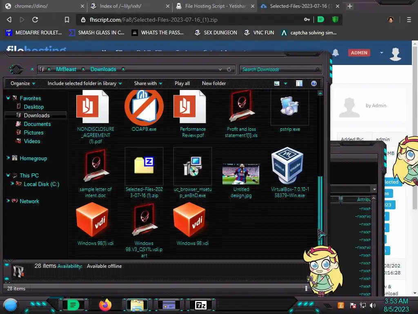Select Desktop under Favorites
Image resolution: width=418 pixels, height=314 pixels.
click(x=33, y=107)
